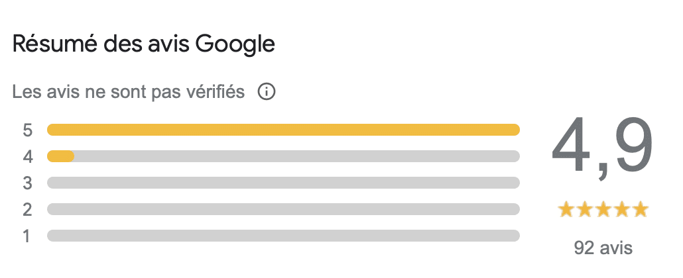The height and width of the screenshot is (278, 683).
Task: Select the 1-star rating bar
Action: coord(283,236)
